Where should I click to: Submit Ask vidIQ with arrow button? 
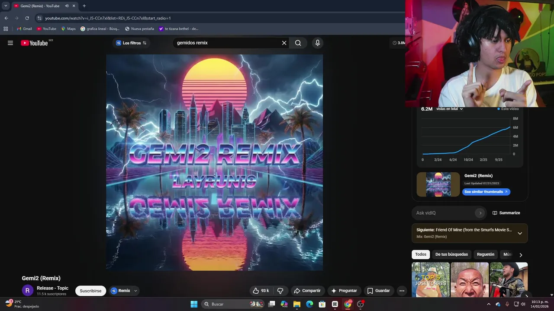pos(480,213)
